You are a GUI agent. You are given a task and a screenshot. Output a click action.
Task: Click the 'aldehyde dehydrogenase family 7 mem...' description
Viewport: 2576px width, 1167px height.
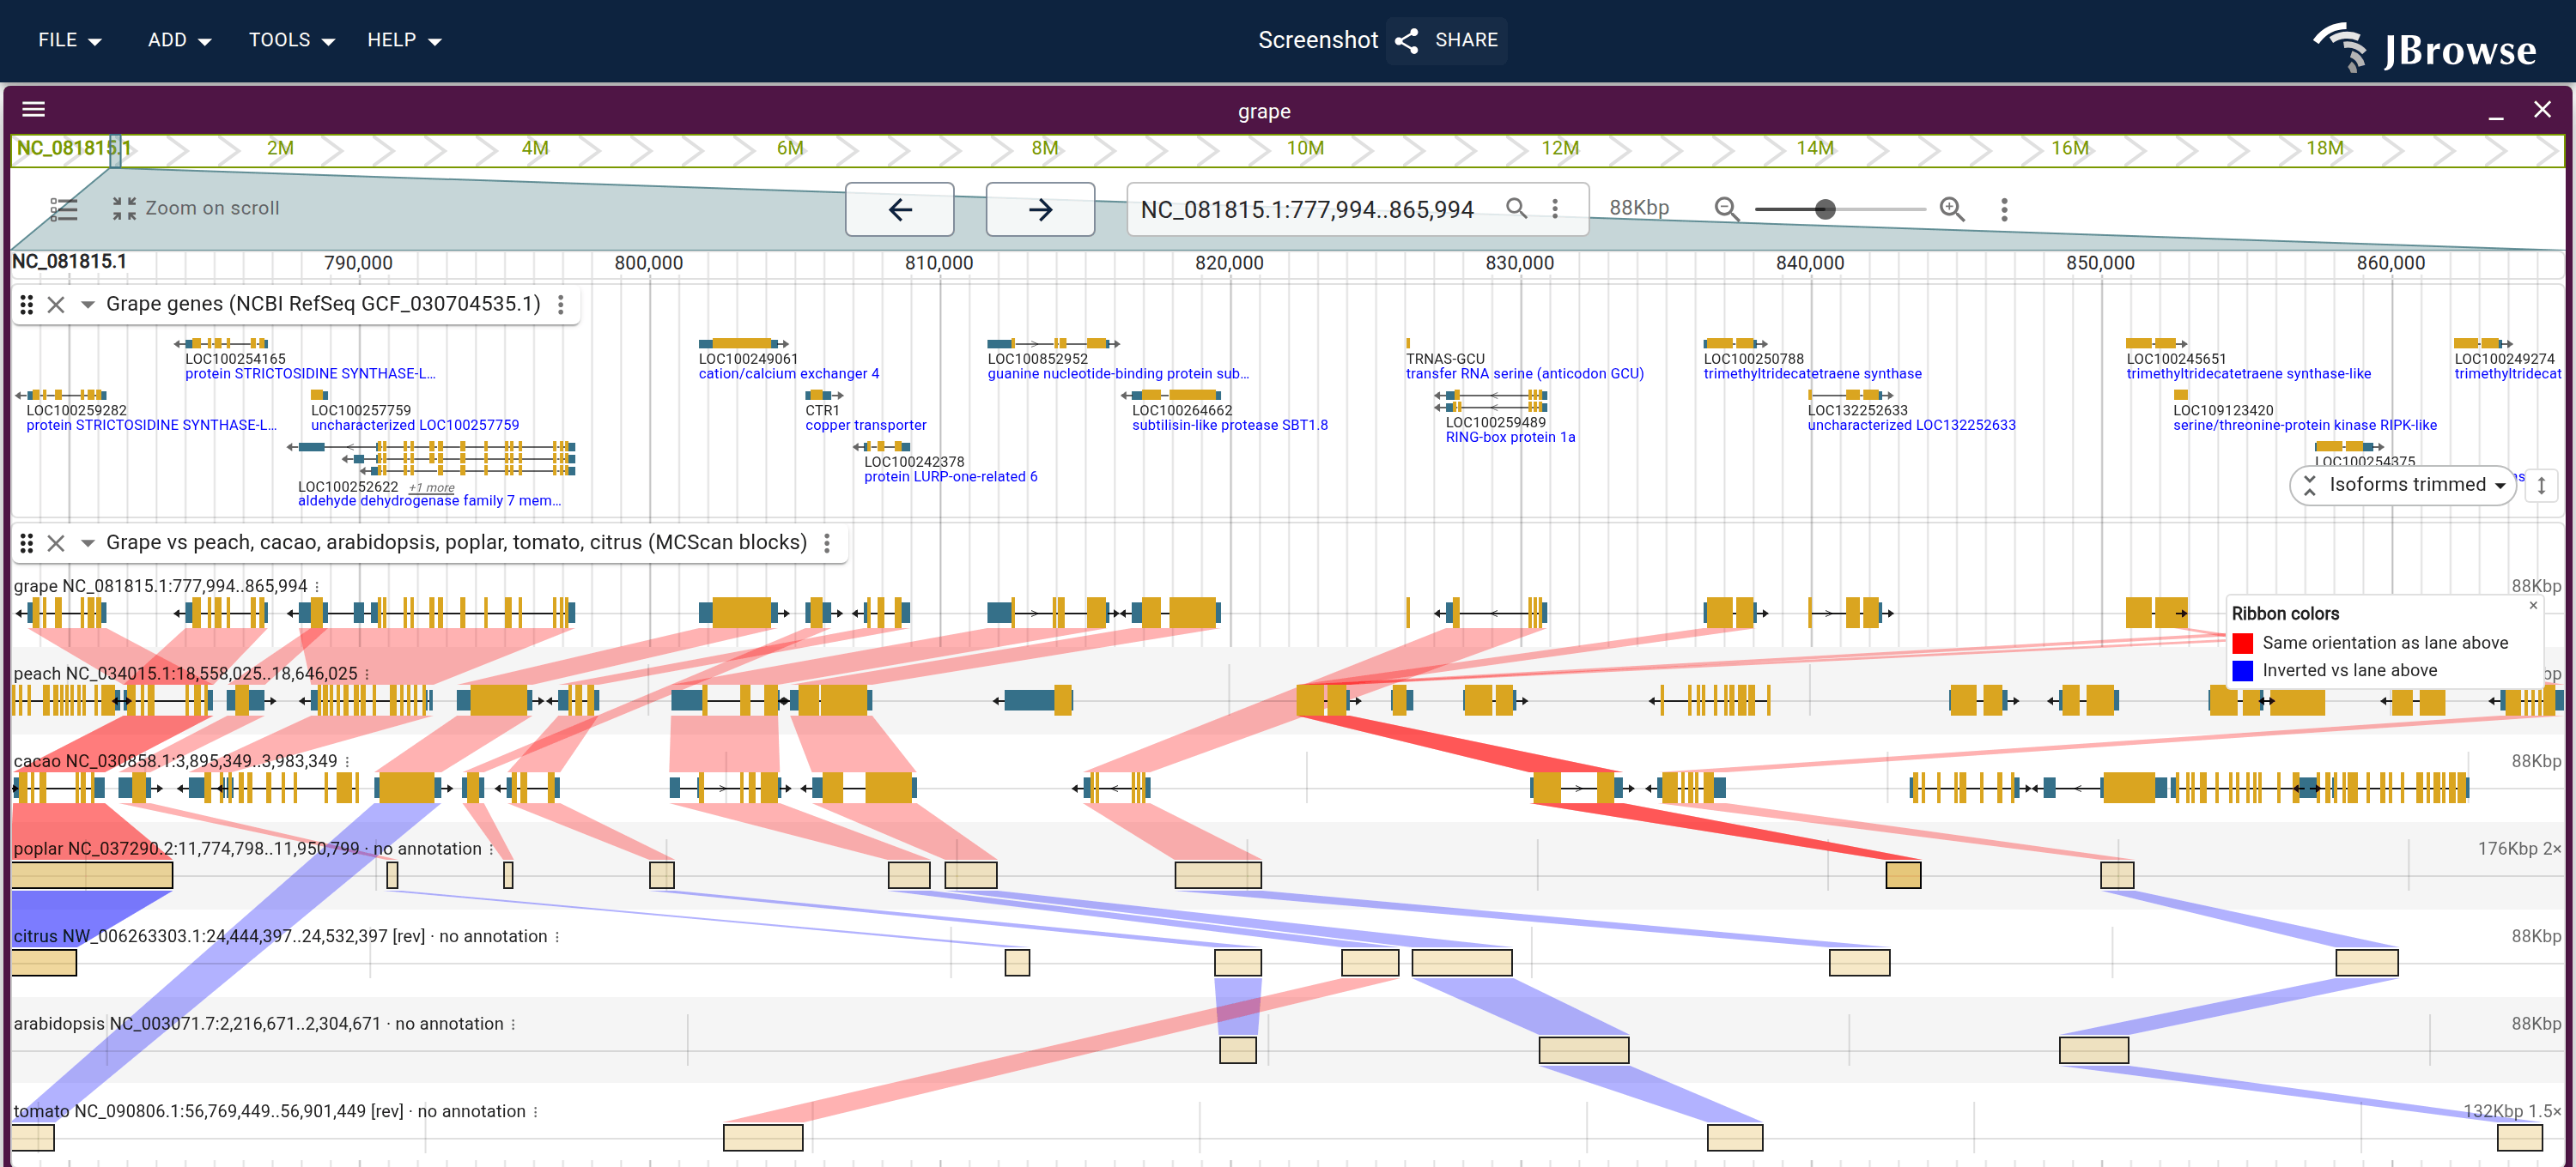429,500
